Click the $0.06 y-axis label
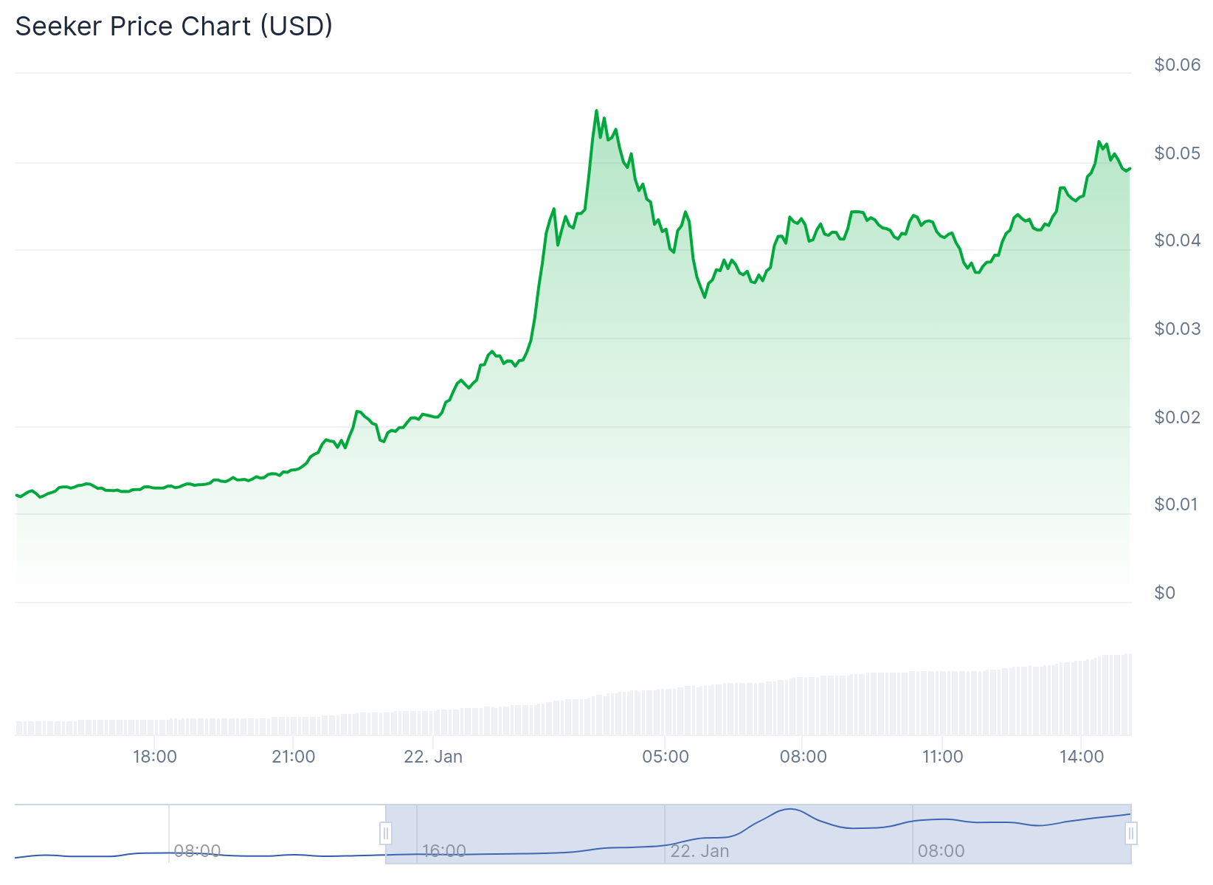 pyautogui.click(x=1177, y=65)
